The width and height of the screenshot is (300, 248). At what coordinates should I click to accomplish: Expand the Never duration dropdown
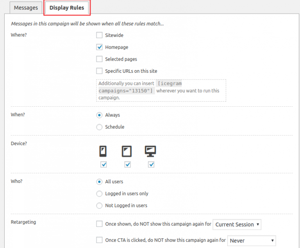click(x=252, y=241)
